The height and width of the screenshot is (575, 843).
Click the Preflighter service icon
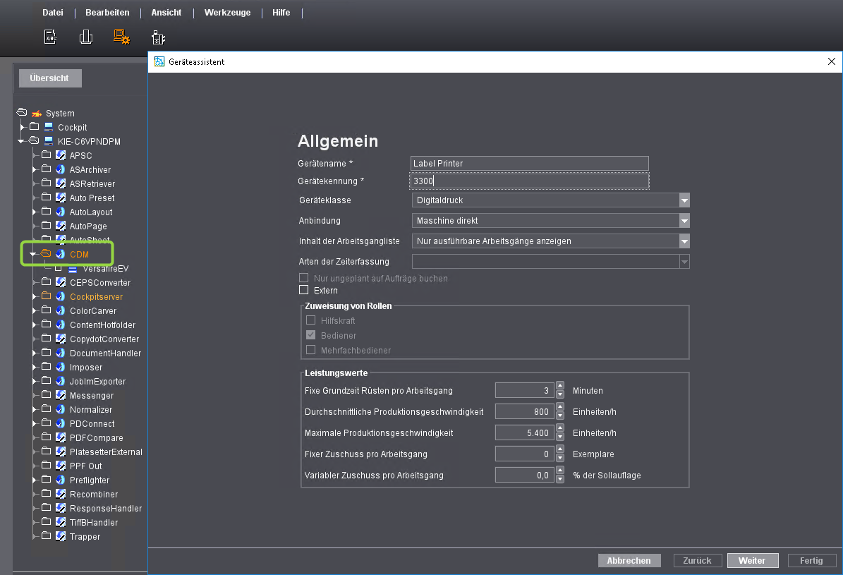pos(61,480)
